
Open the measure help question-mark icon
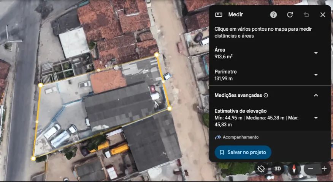tap(273, 15)
